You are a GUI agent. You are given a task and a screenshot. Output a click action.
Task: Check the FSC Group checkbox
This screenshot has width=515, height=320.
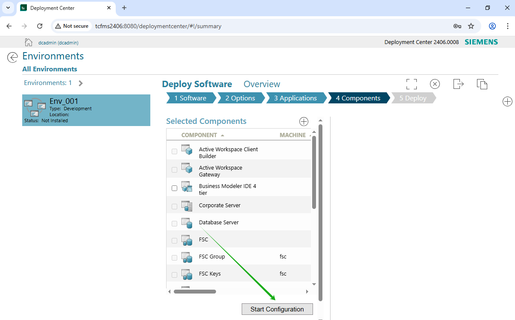(174, 258)
